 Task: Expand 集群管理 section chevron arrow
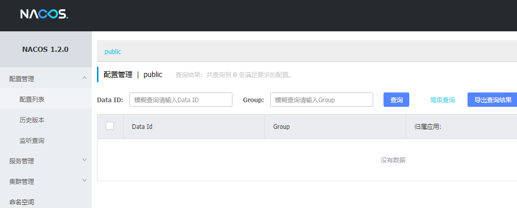85,180
